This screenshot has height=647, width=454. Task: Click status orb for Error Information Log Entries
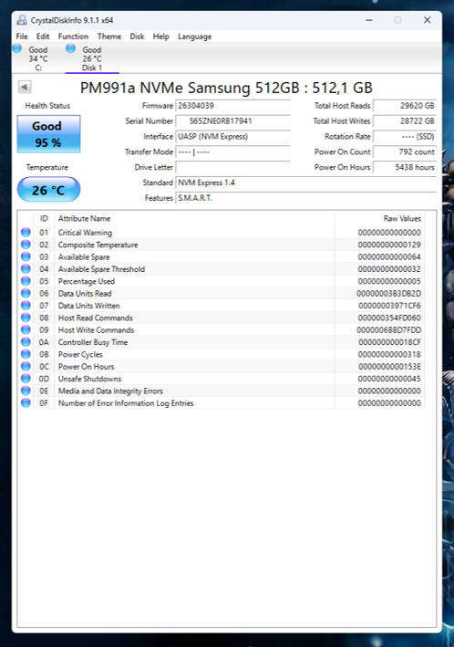click(x=26, y=402)
